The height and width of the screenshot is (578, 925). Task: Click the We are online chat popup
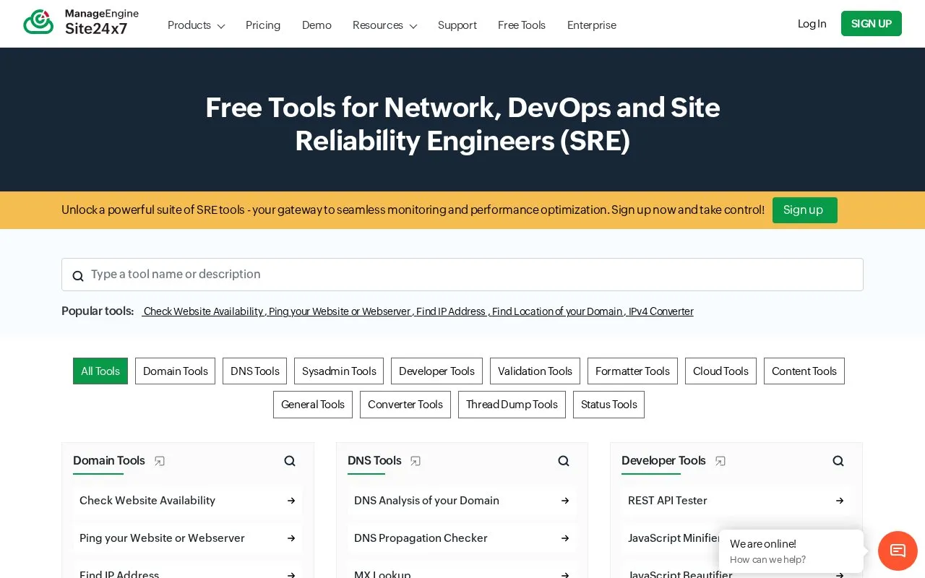[x=791, y=551]
